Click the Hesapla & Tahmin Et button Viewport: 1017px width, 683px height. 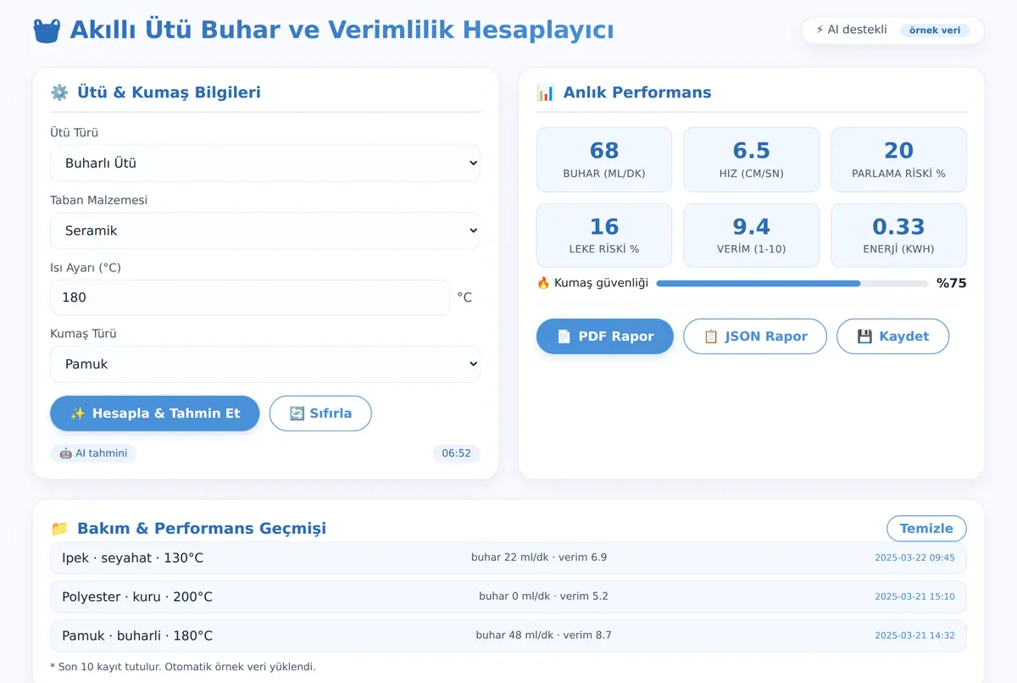(x=155, y=414)
